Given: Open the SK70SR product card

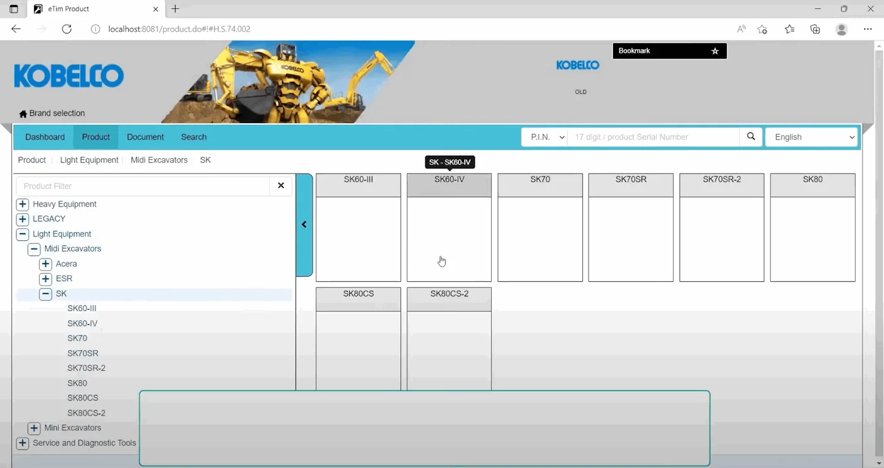Looking at the screenshot, I should click(631, 228).
